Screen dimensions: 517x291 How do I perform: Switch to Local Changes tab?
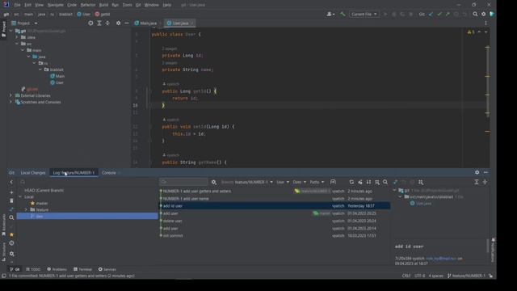[33, 172]
